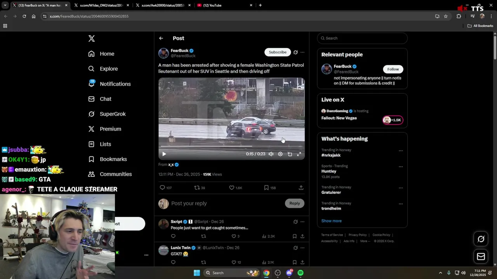
Task: Toggle picture-in-picture for the video
Action: [x=290, y=154]
